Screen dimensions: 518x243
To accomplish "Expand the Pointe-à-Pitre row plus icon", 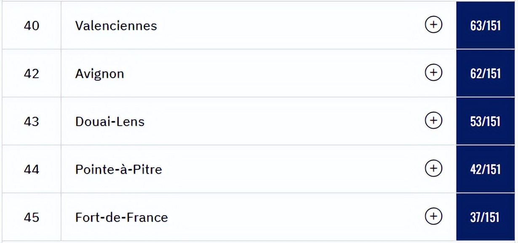I will pyautogui.click(x=433, y=169).
